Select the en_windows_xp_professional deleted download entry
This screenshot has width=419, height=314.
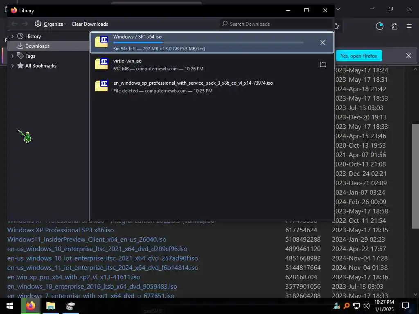pyautogui.click(x=212, y=87)
